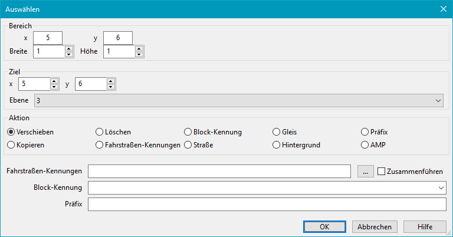Increase the Breite spinner value
Viewport: 453px width, 237px height.
pos(69,49)
